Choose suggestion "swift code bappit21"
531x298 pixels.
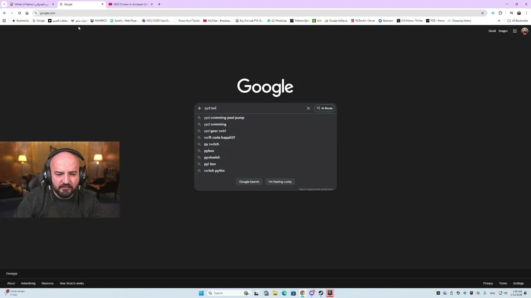point(265,137)
